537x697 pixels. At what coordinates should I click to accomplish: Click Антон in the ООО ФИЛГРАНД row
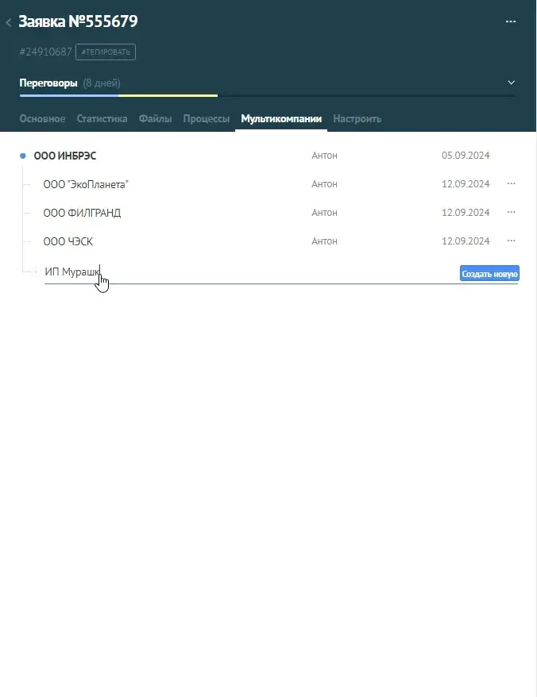(x=324, y=213)
